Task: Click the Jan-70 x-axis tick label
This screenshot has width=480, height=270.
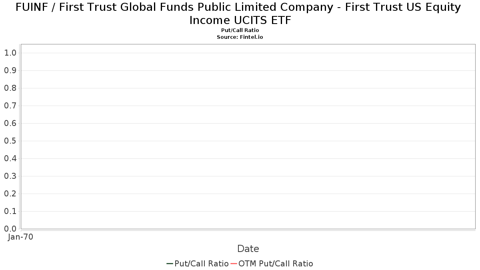Action: [x=20, y=237]
